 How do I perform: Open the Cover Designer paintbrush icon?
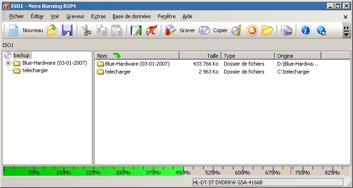click(x=136, y=30)
